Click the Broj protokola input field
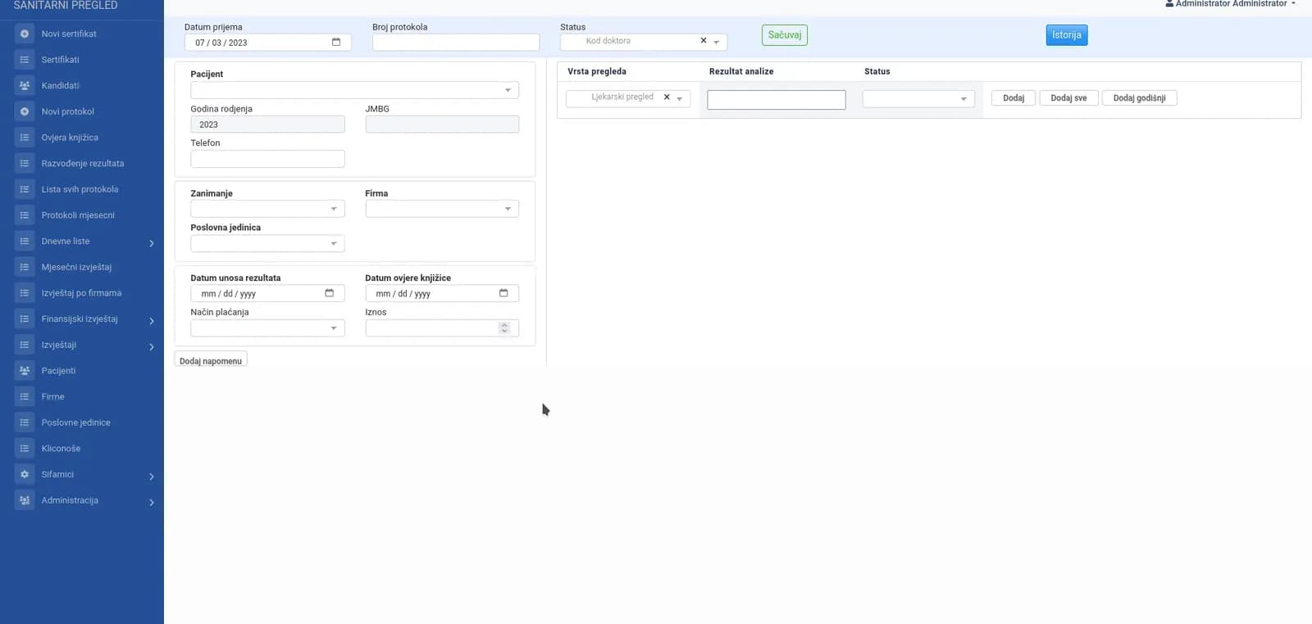 coord(456,43)
